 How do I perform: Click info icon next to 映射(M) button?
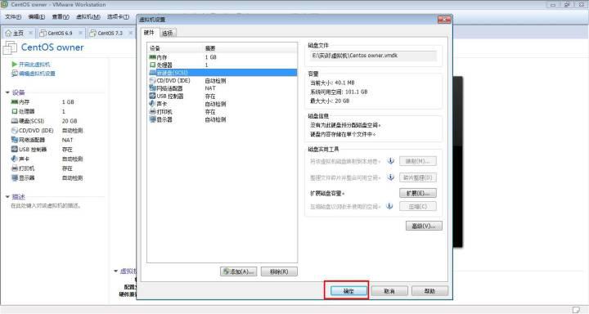tap(391, 161)
